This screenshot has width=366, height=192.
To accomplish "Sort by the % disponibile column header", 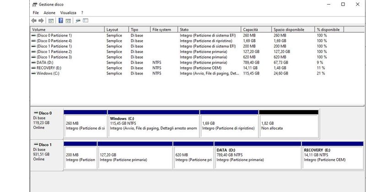I will pos(329,30).
